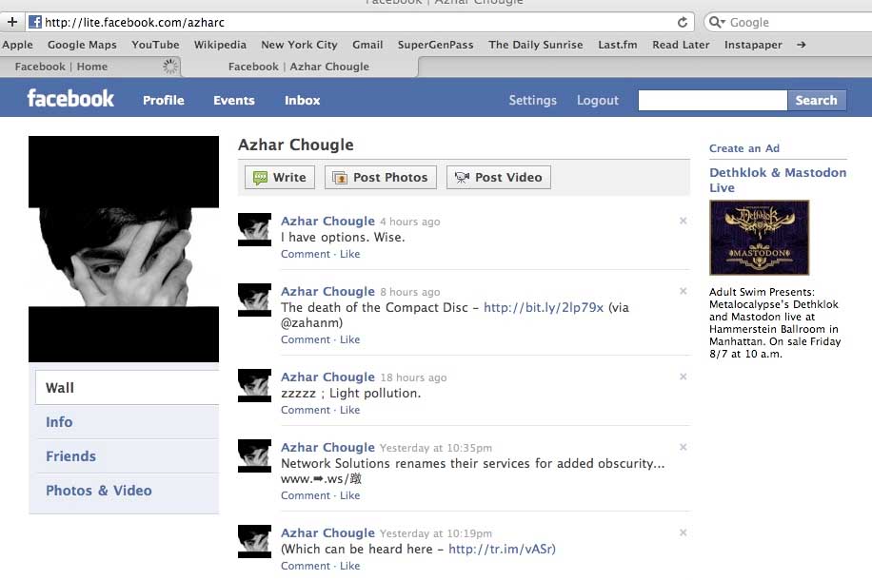Click the browser address bar URL
Image resolution: width=872 pixels, height=580 pixels.
tap(134, 22)
